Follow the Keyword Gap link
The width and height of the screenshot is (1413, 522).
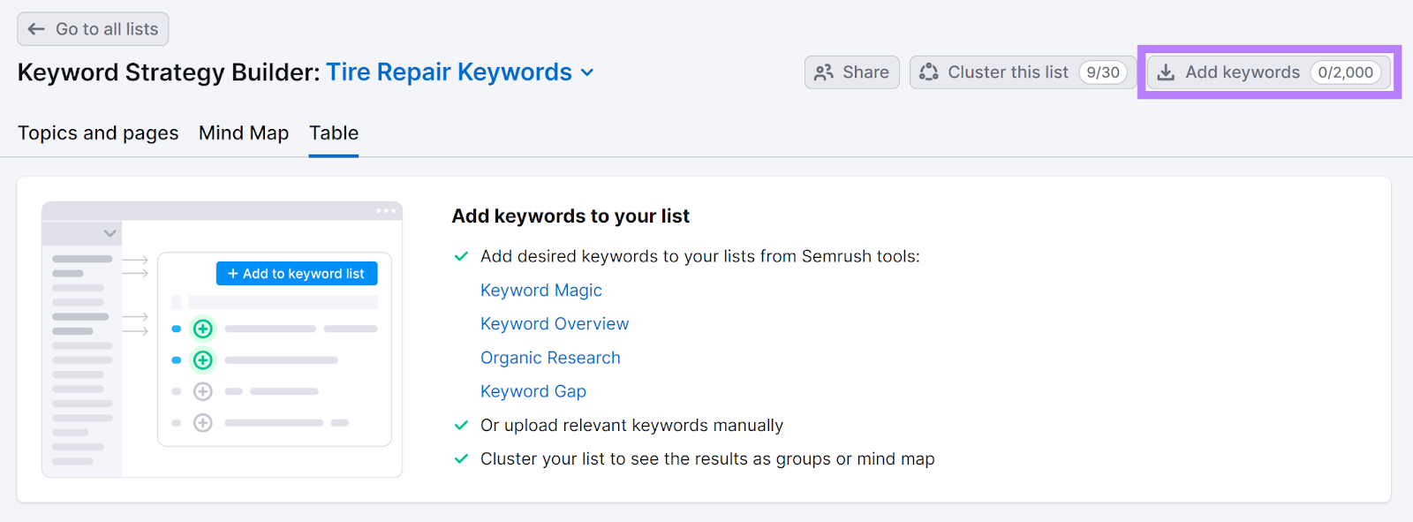tap(533, 391)
